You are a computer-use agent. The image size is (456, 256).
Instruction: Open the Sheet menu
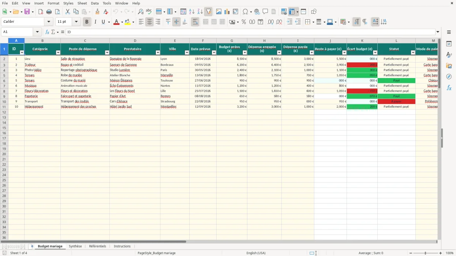[82, 3]
